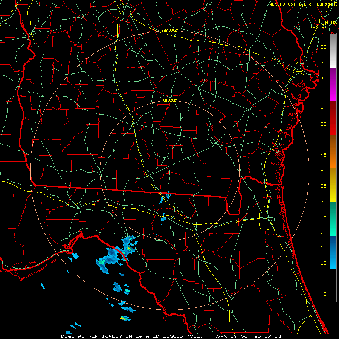This screenshot has width=339, height=339.
Task: Click the 75 value on the scale
Action: [324, 62]
